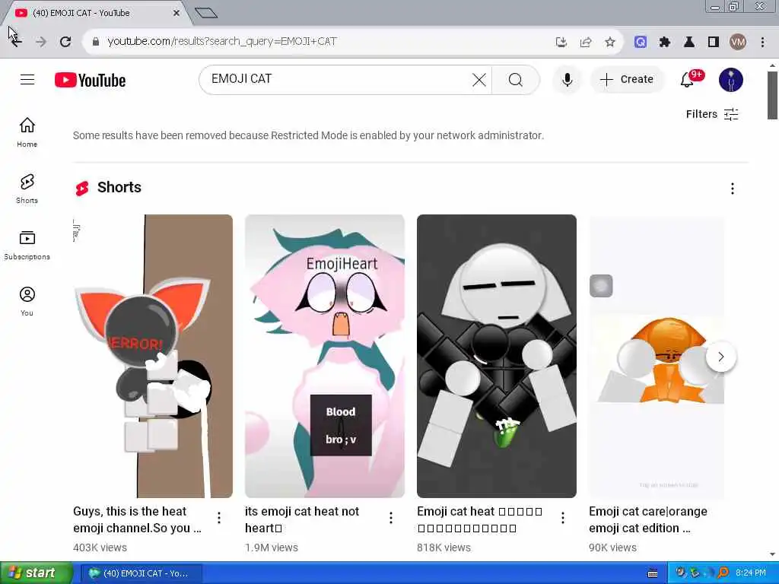Click the share page icon in address bar

(x=586, y=43)
